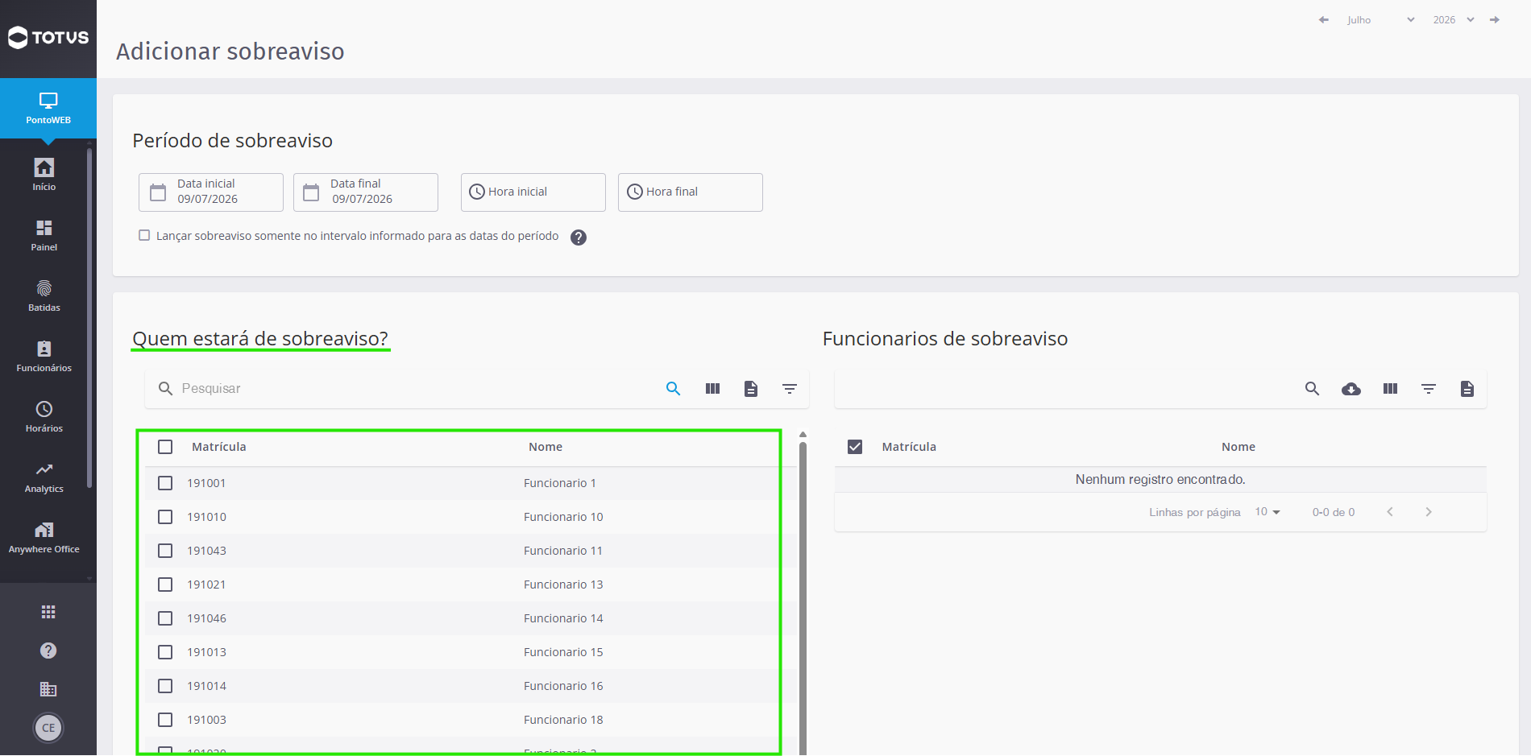Open filter icon in right toolbar
This screenshot has height=756, width=1531.
tap(1429, 389)
